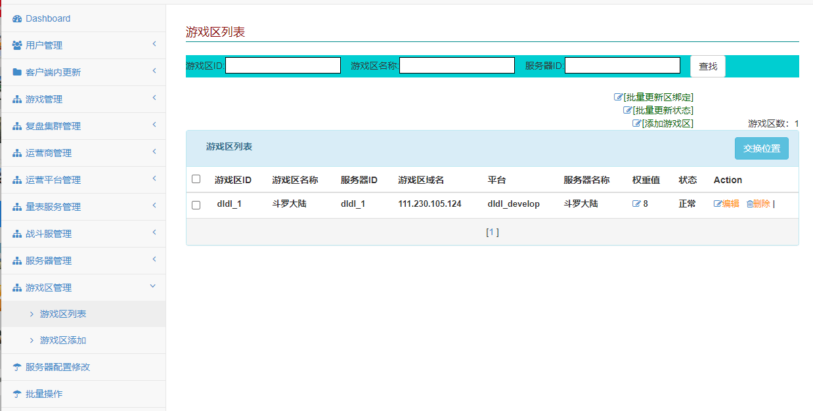Open the 游戏区添加 submenu item
813x411 pixels.
pyautogui.click(x=63, y=340)
